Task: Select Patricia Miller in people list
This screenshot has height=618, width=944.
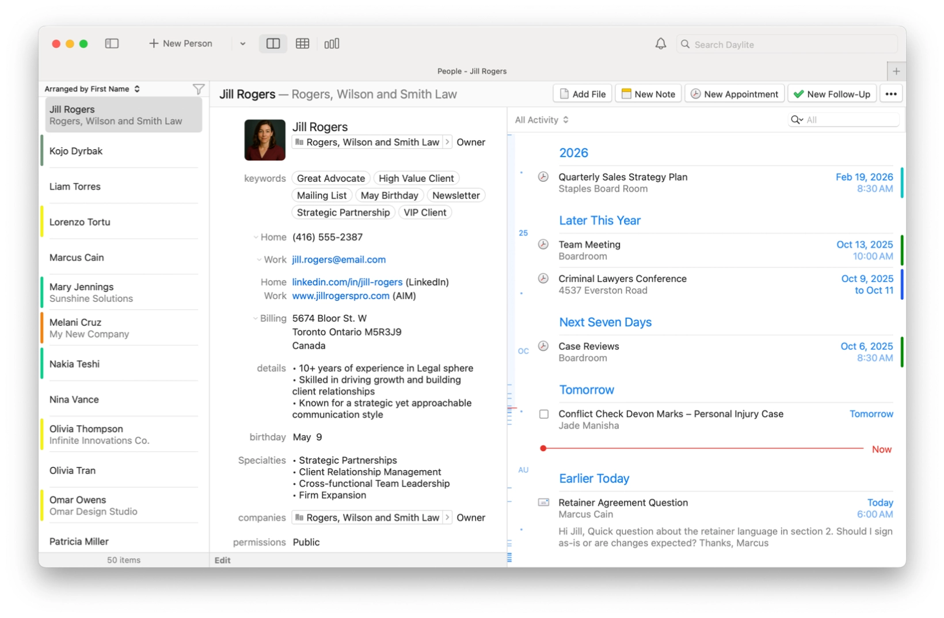Action: pos(123,539)
